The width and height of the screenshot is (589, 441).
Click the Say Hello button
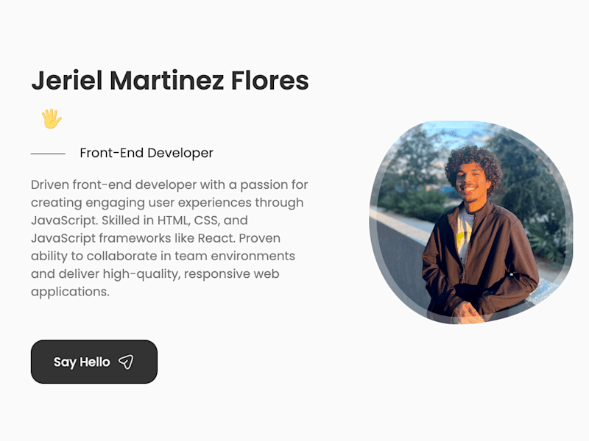[94, 362]
